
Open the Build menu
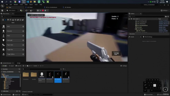(x=26, y=5)
